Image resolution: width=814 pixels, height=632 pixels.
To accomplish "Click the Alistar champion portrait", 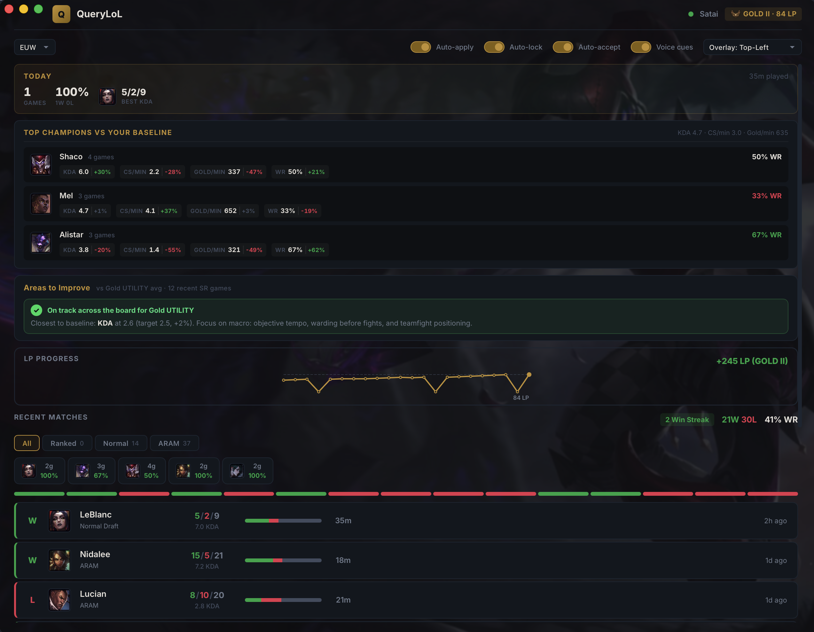I will tap(41, 243).
